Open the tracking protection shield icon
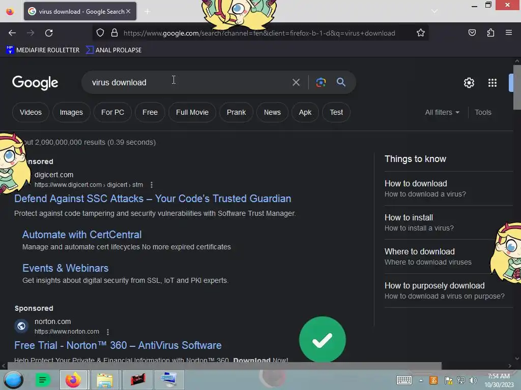The image size is (521, 390). click(100, 33)
